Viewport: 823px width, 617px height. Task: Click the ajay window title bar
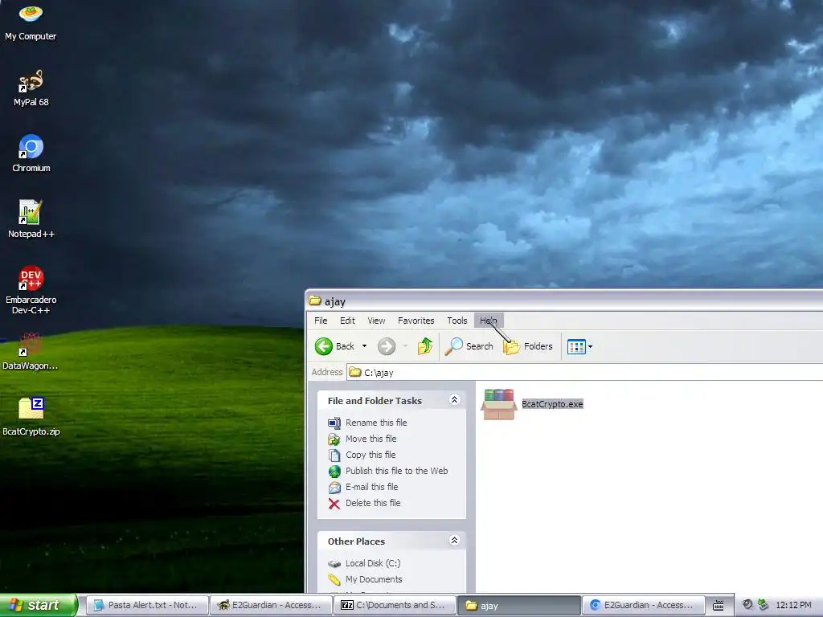(x=564, y=301)
